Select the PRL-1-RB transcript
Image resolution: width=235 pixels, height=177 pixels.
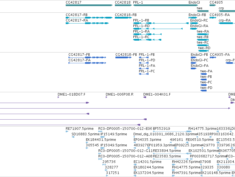(x=161, y=23)
